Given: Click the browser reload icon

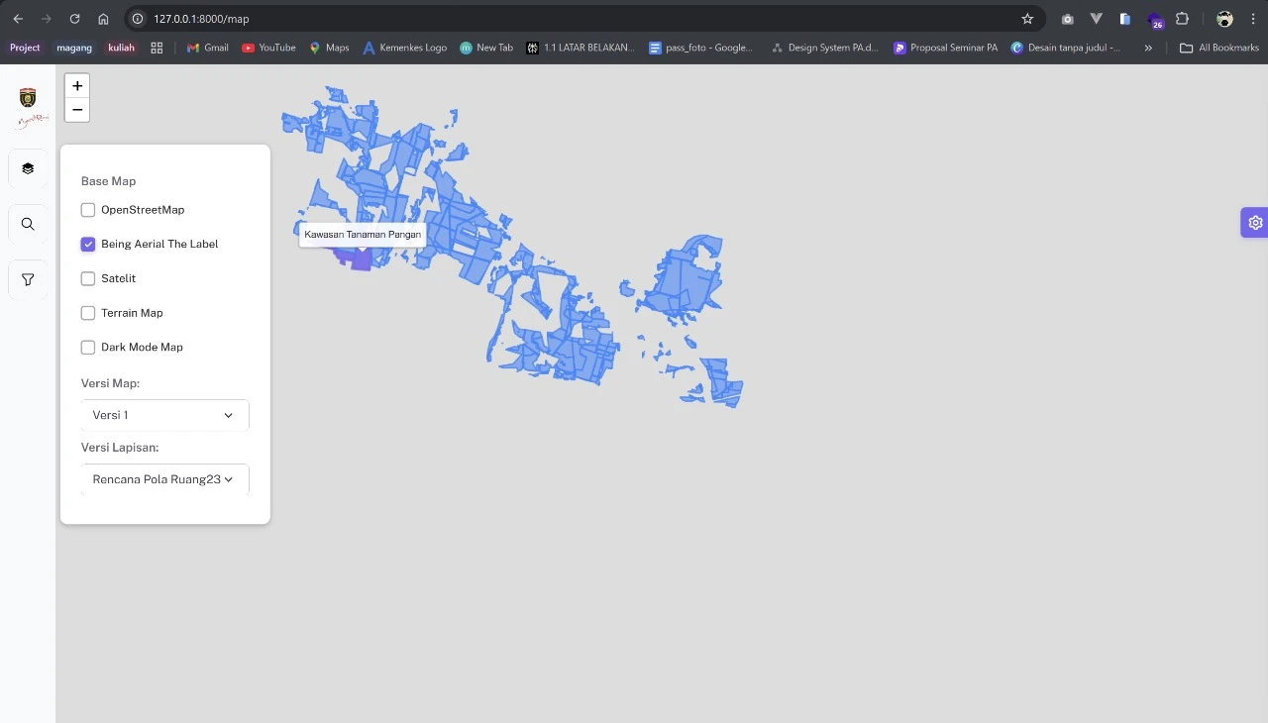Looking at the screenshot, I should 74,19.
